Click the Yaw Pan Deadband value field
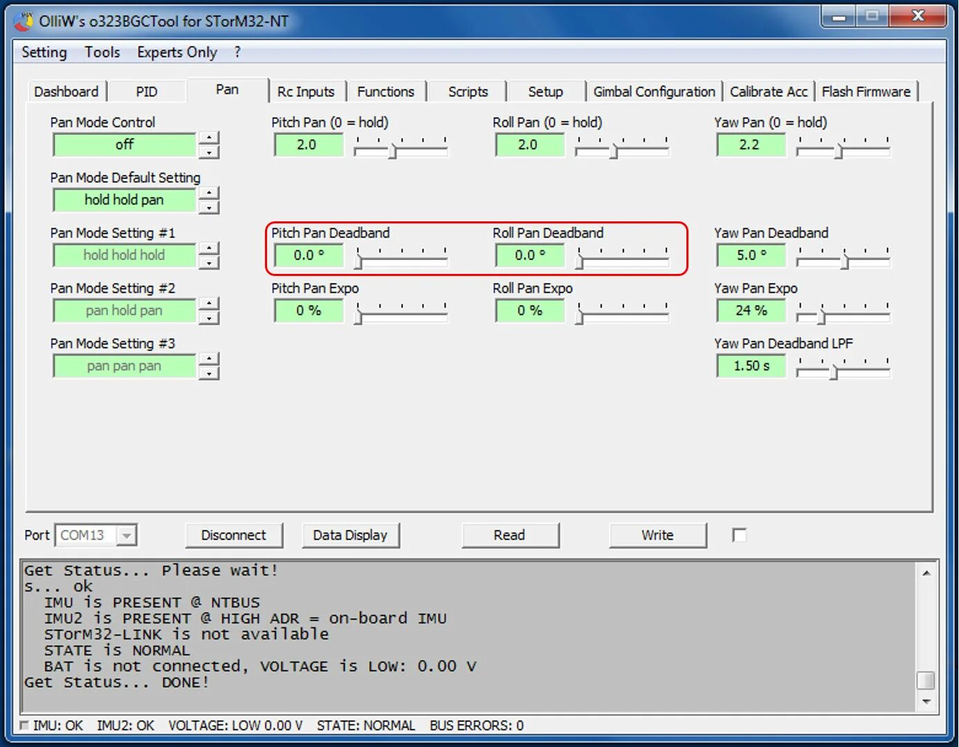This screenshot has height=747, width=959. click(x=751, y=255)
